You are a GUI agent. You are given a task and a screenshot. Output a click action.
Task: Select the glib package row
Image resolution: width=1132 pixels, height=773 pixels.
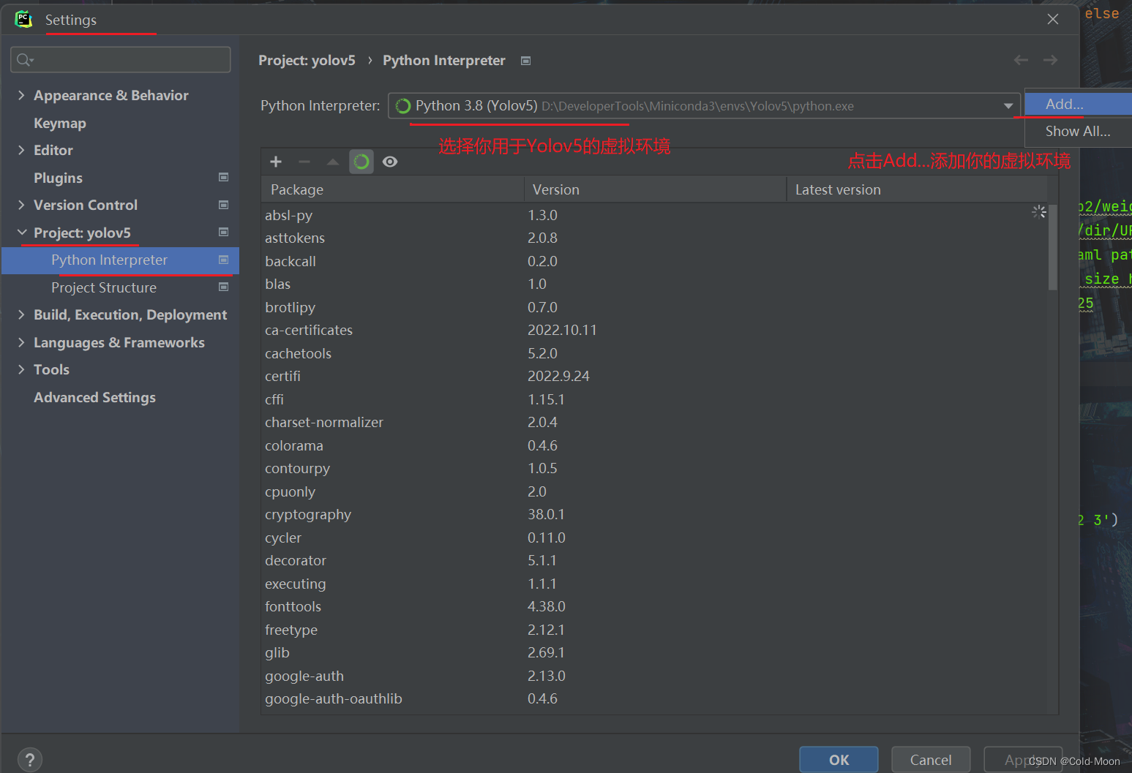654,652
